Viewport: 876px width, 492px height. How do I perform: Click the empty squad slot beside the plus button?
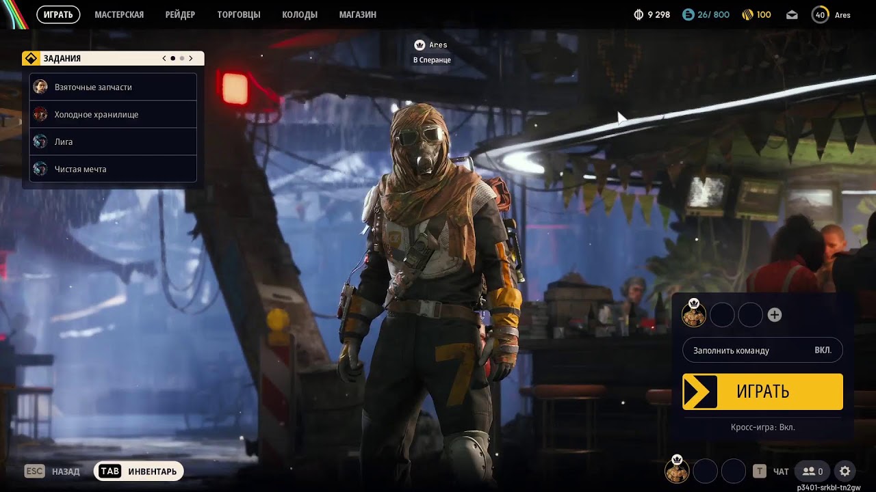click(751, 315)
